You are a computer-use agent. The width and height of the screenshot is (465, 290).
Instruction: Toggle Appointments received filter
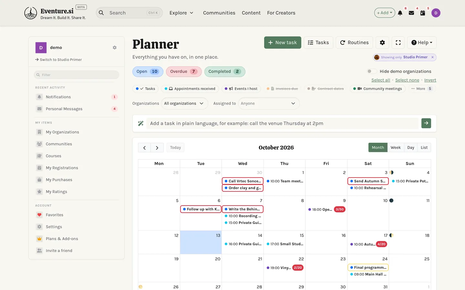[190, 89]
